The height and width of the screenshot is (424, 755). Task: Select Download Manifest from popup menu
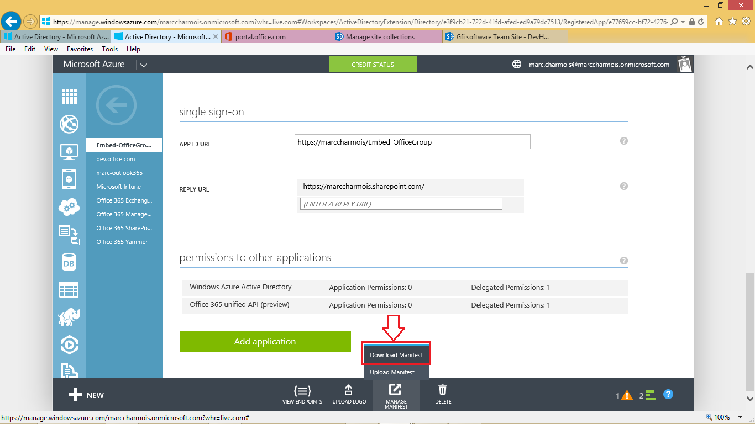396,355
